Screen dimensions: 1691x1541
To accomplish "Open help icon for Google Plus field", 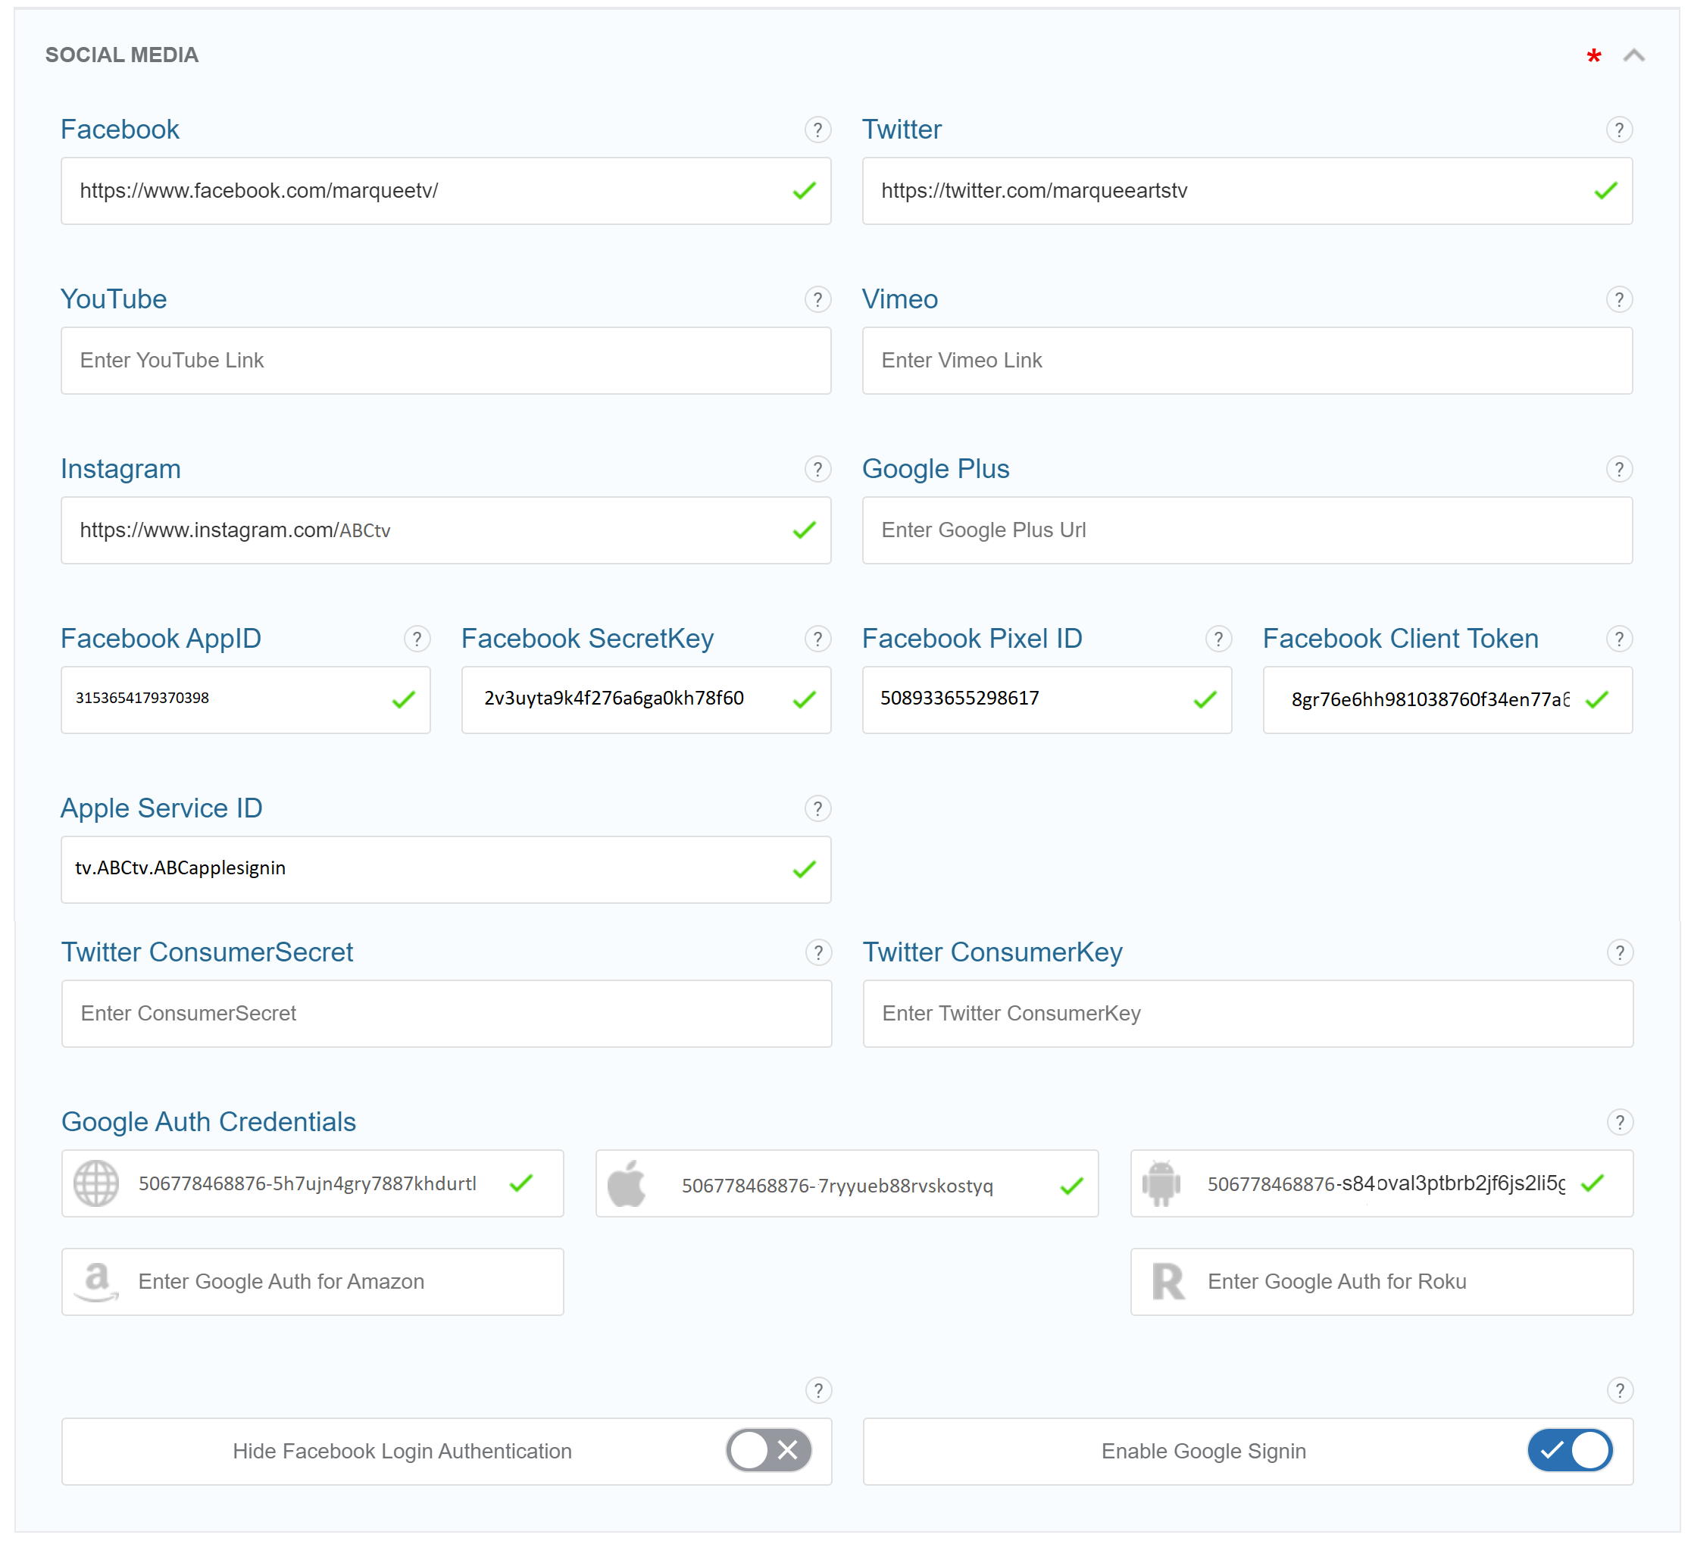I will coord(1619,469).
